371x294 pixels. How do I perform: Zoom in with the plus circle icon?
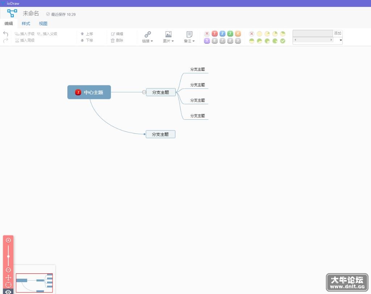pos(8,240)
